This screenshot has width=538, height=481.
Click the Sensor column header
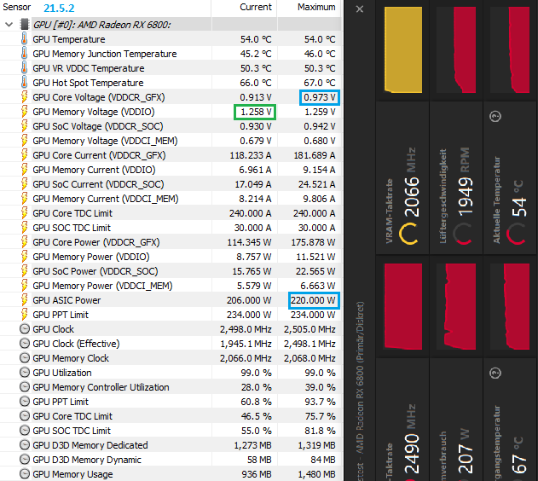(17, 7)
